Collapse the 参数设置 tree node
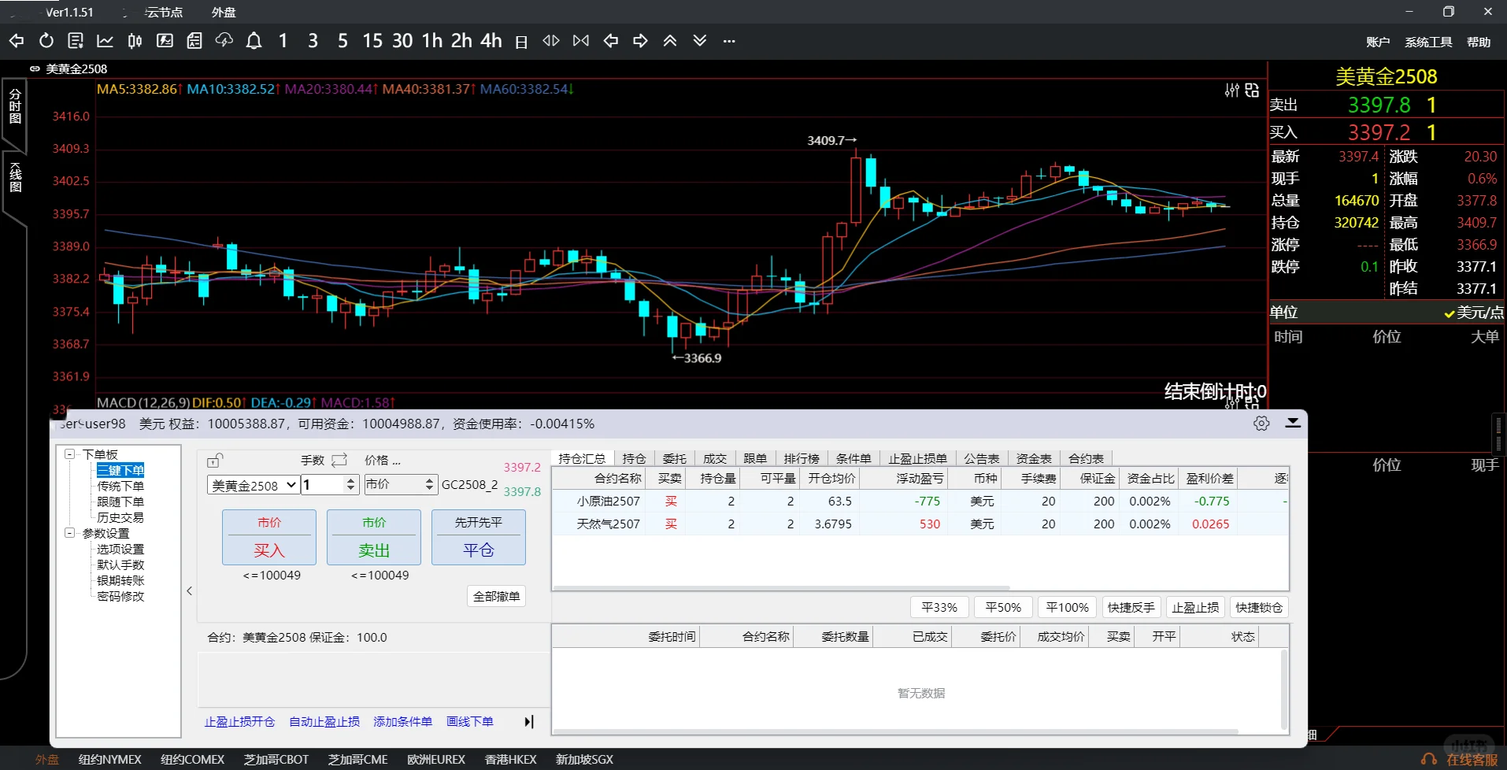The image size is (1507, 770). pyautogui.click(x=69, y=533)
